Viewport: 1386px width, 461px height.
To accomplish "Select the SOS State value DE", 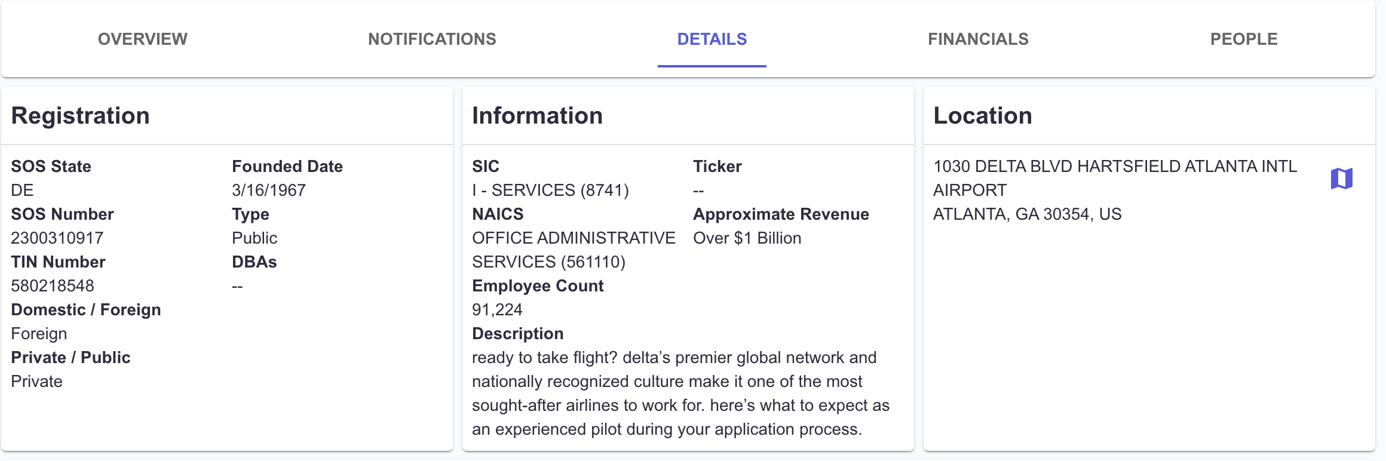I will [22, 190].
